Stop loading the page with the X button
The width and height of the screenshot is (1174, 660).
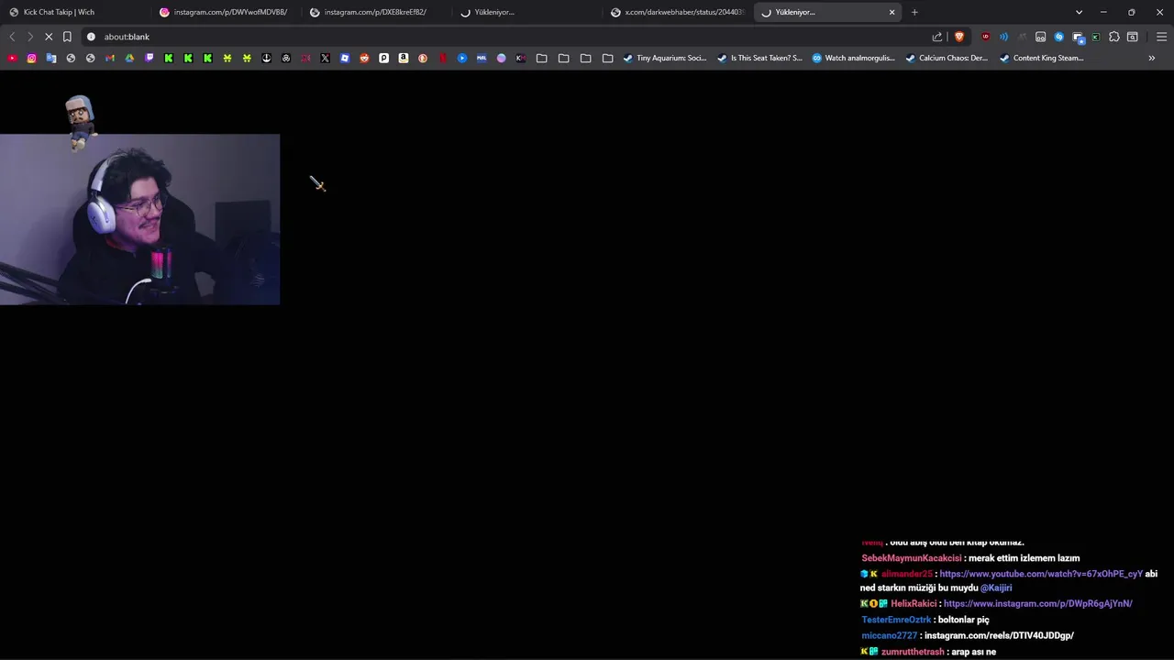pos(49,37)
